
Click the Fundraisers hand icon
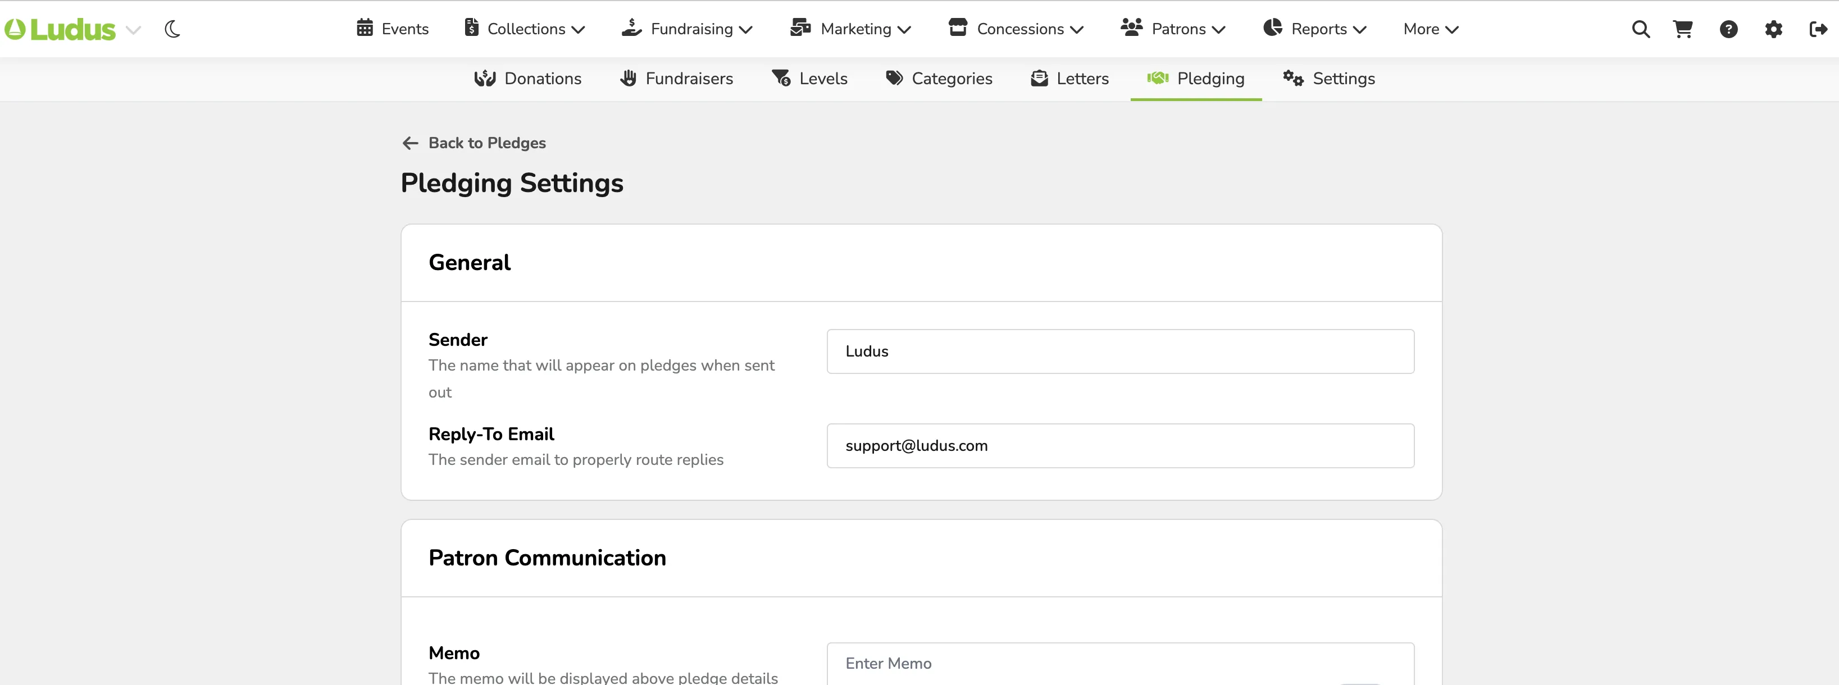(628, 79)
